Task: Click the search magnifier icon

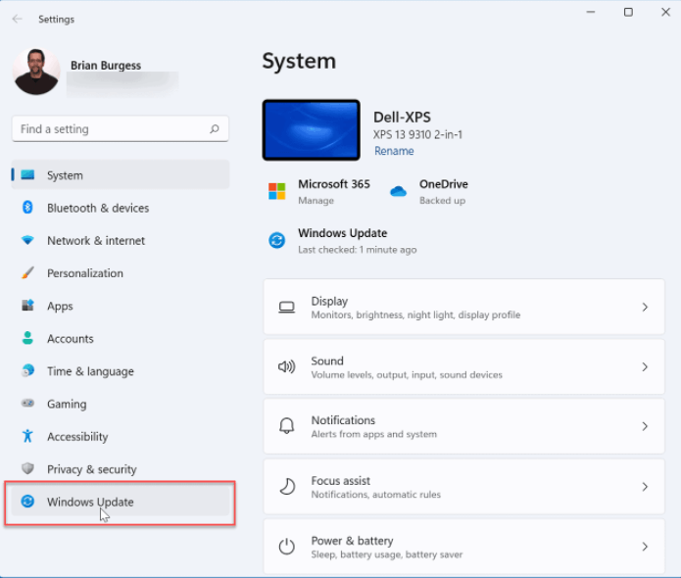Action: pyautogui.click(x=215, y=129)
